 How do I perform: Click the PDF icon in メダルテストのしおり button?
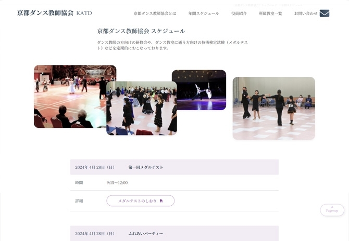point(161,201)
